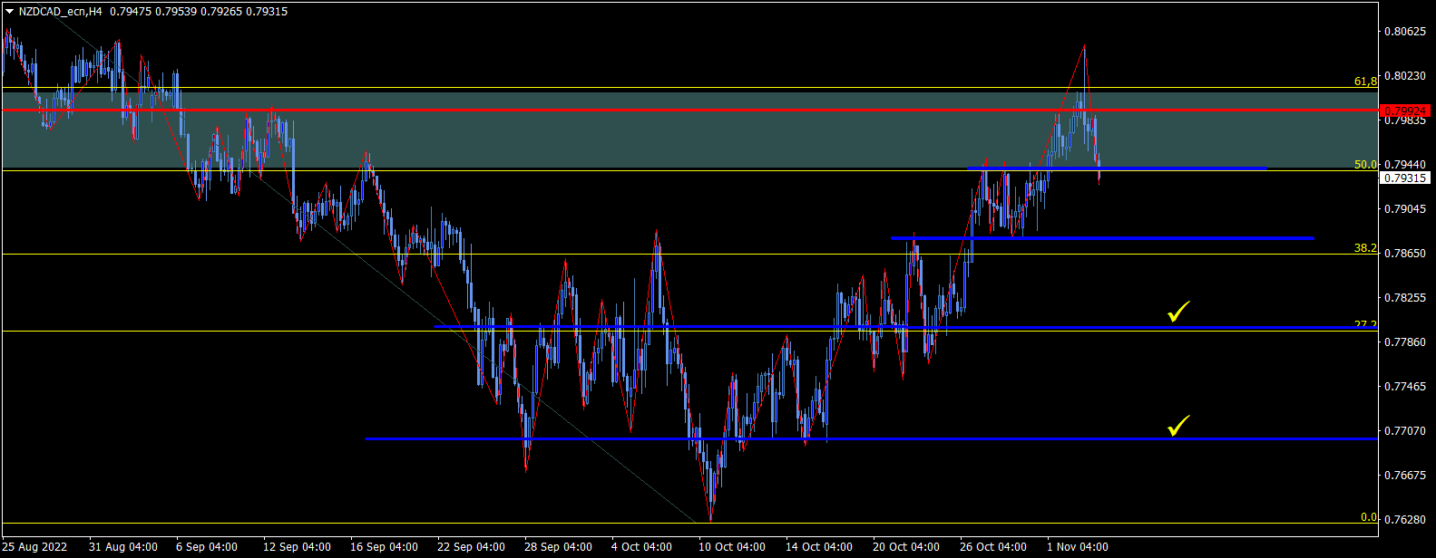Select the 50.0 Fibonacci level label
Screen dimensions: 1436x558
1365,165
